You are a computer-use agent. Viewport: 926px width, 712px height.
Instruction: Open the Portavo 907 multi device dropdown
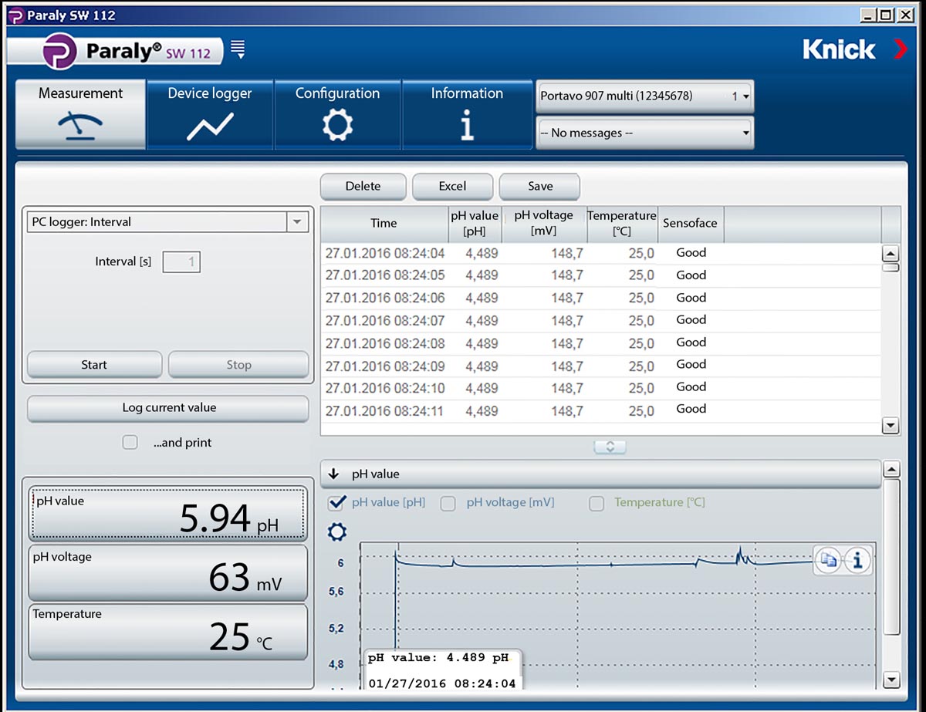[644, 96]
